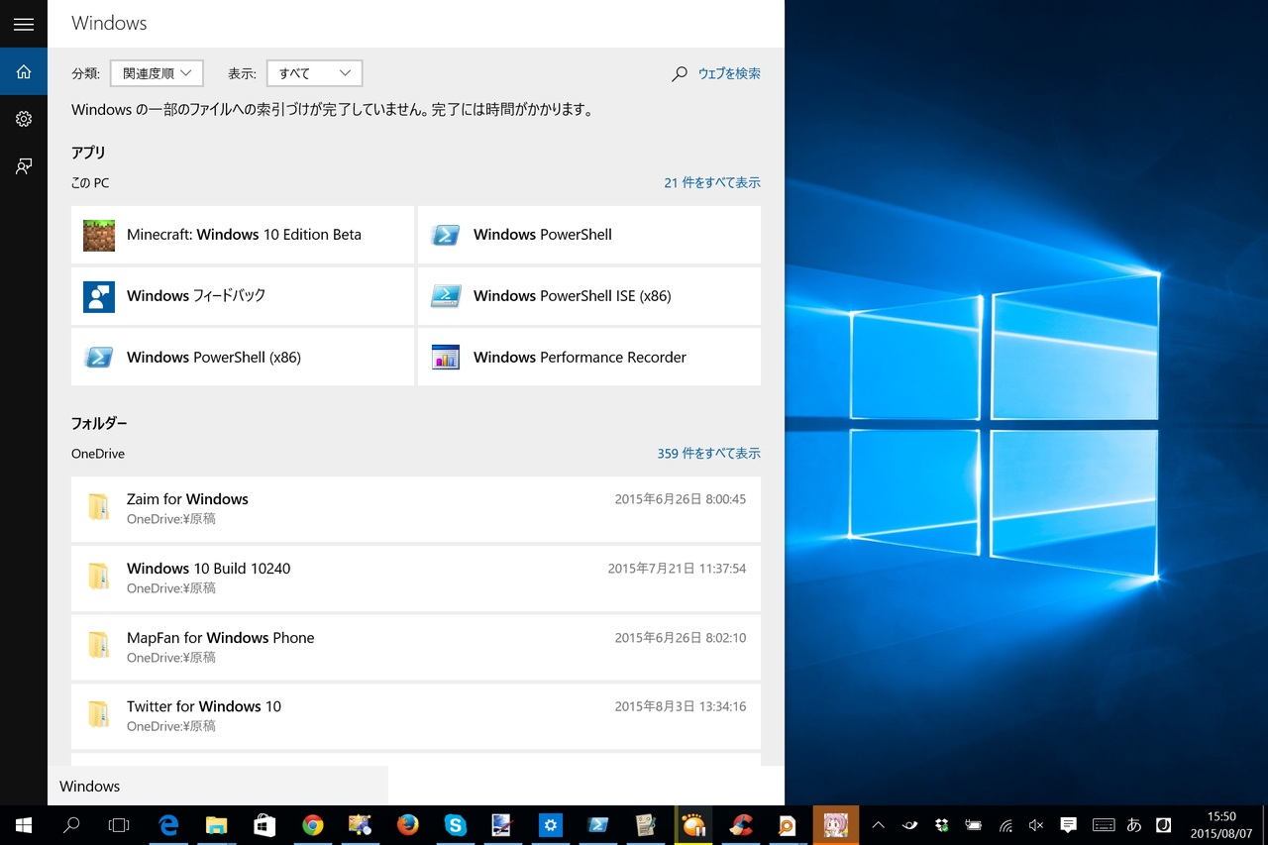Open the 関連度順 sorting dropdown
Screen dimensions: 1268x845
tap(157, 72)
